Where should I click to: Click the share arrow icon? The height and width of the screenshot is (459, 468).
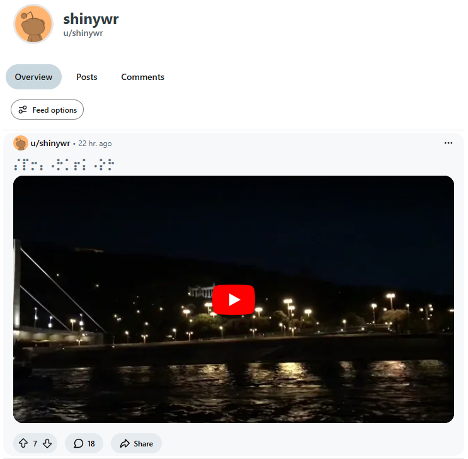coord(125,443)
